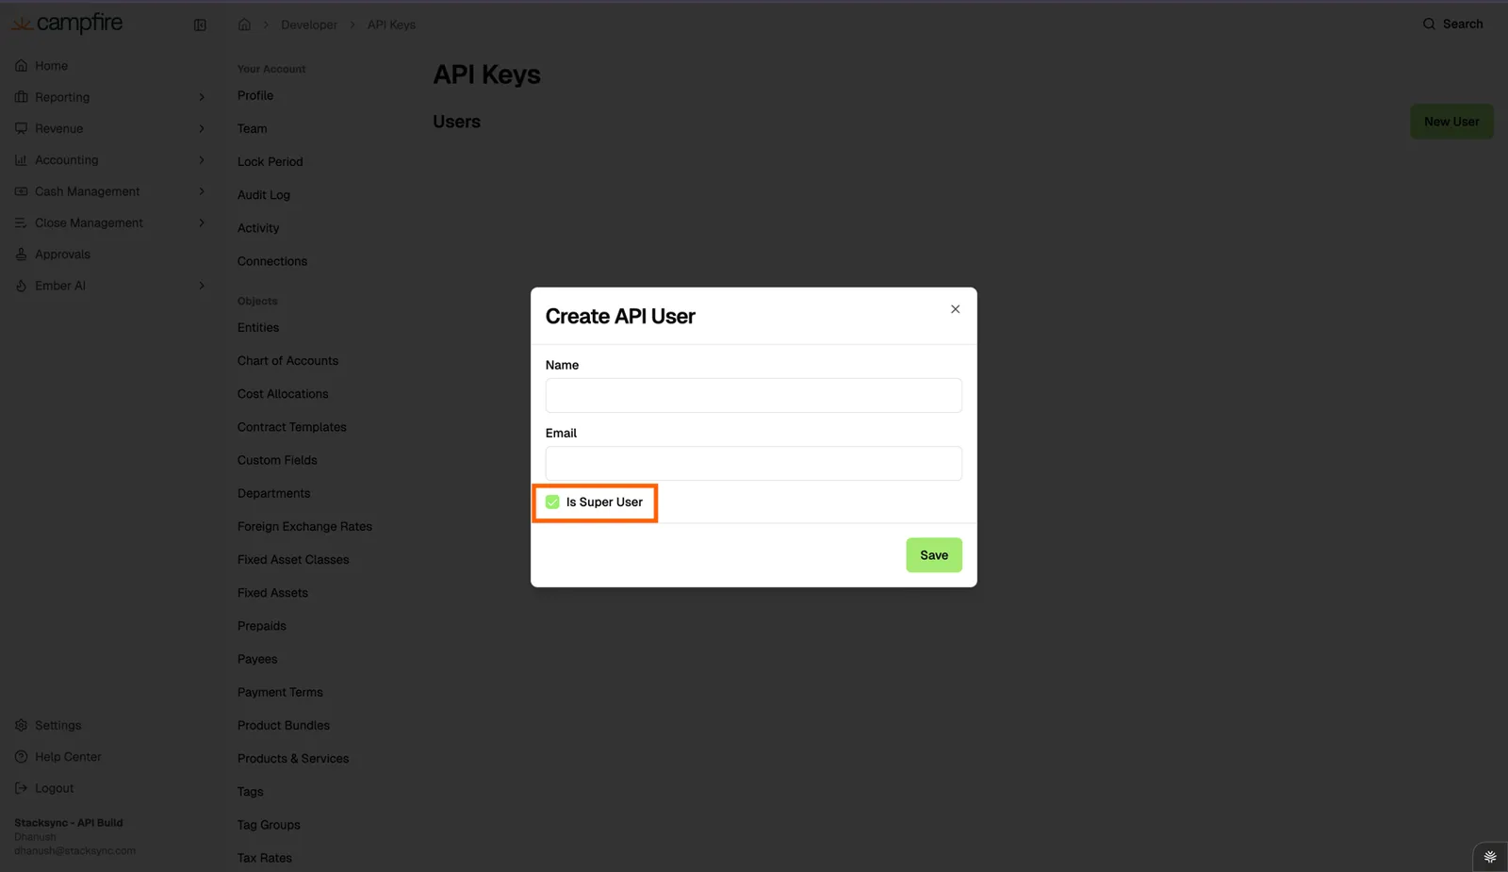Collapse the sidebar panel icon
Image resolution: width=1508 pixels, height=872 pixels.
[x=200, y=25]
